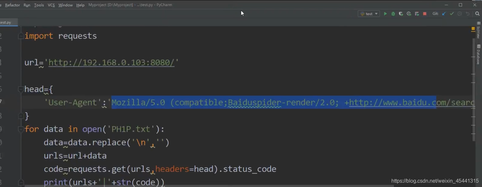Screen dimensions: 482x187
Task: Click the 'url' variable assignment name
Action: 31,63
